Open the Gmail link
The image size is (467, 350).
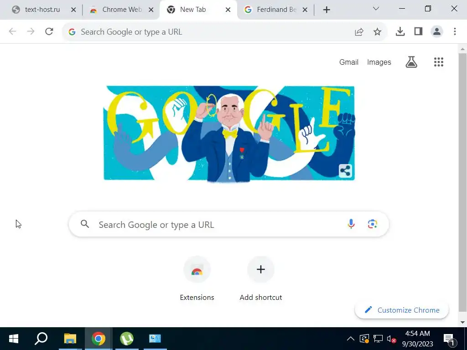pos(349,62)
